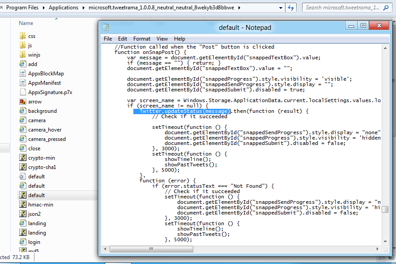The height and width of the screenshot is (264, 396).
Task: Select the default settings file icon
Action: (x=22, y=176)
